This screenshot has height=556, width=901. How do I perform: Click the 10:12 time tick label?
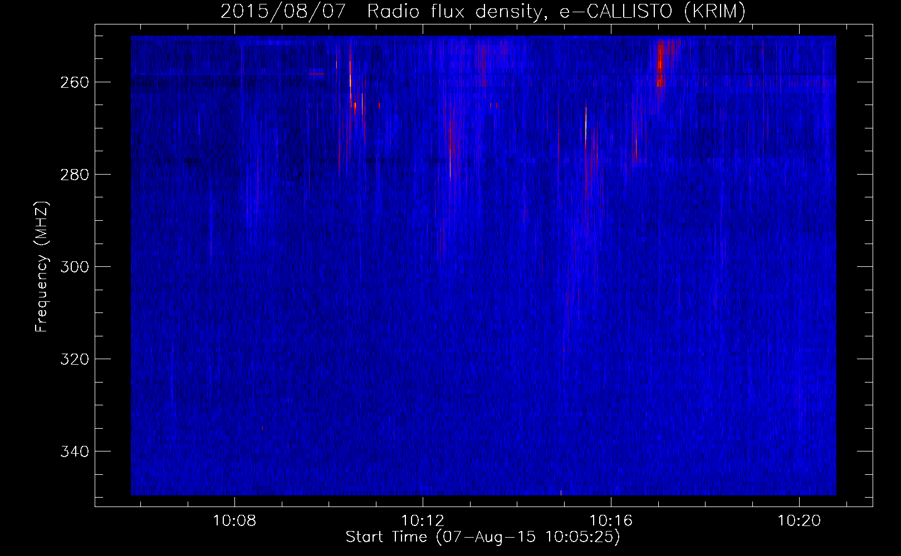pyautogui.click(x=423, y=521)
